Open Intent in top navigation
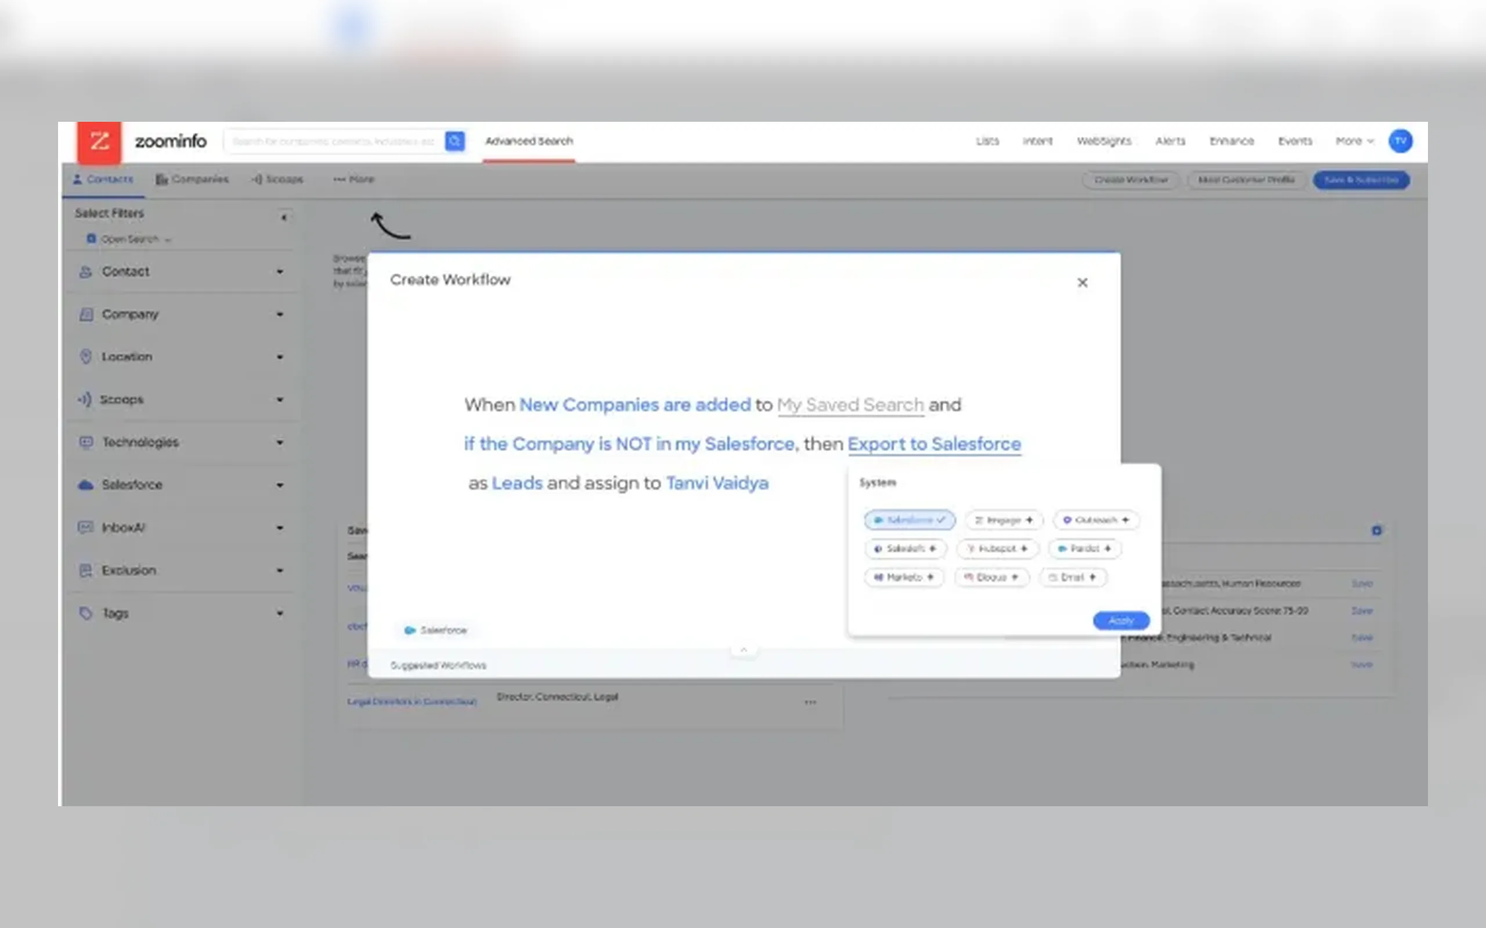The width and height of the screenshot is (1486, 928). (x=1037, y=141)
